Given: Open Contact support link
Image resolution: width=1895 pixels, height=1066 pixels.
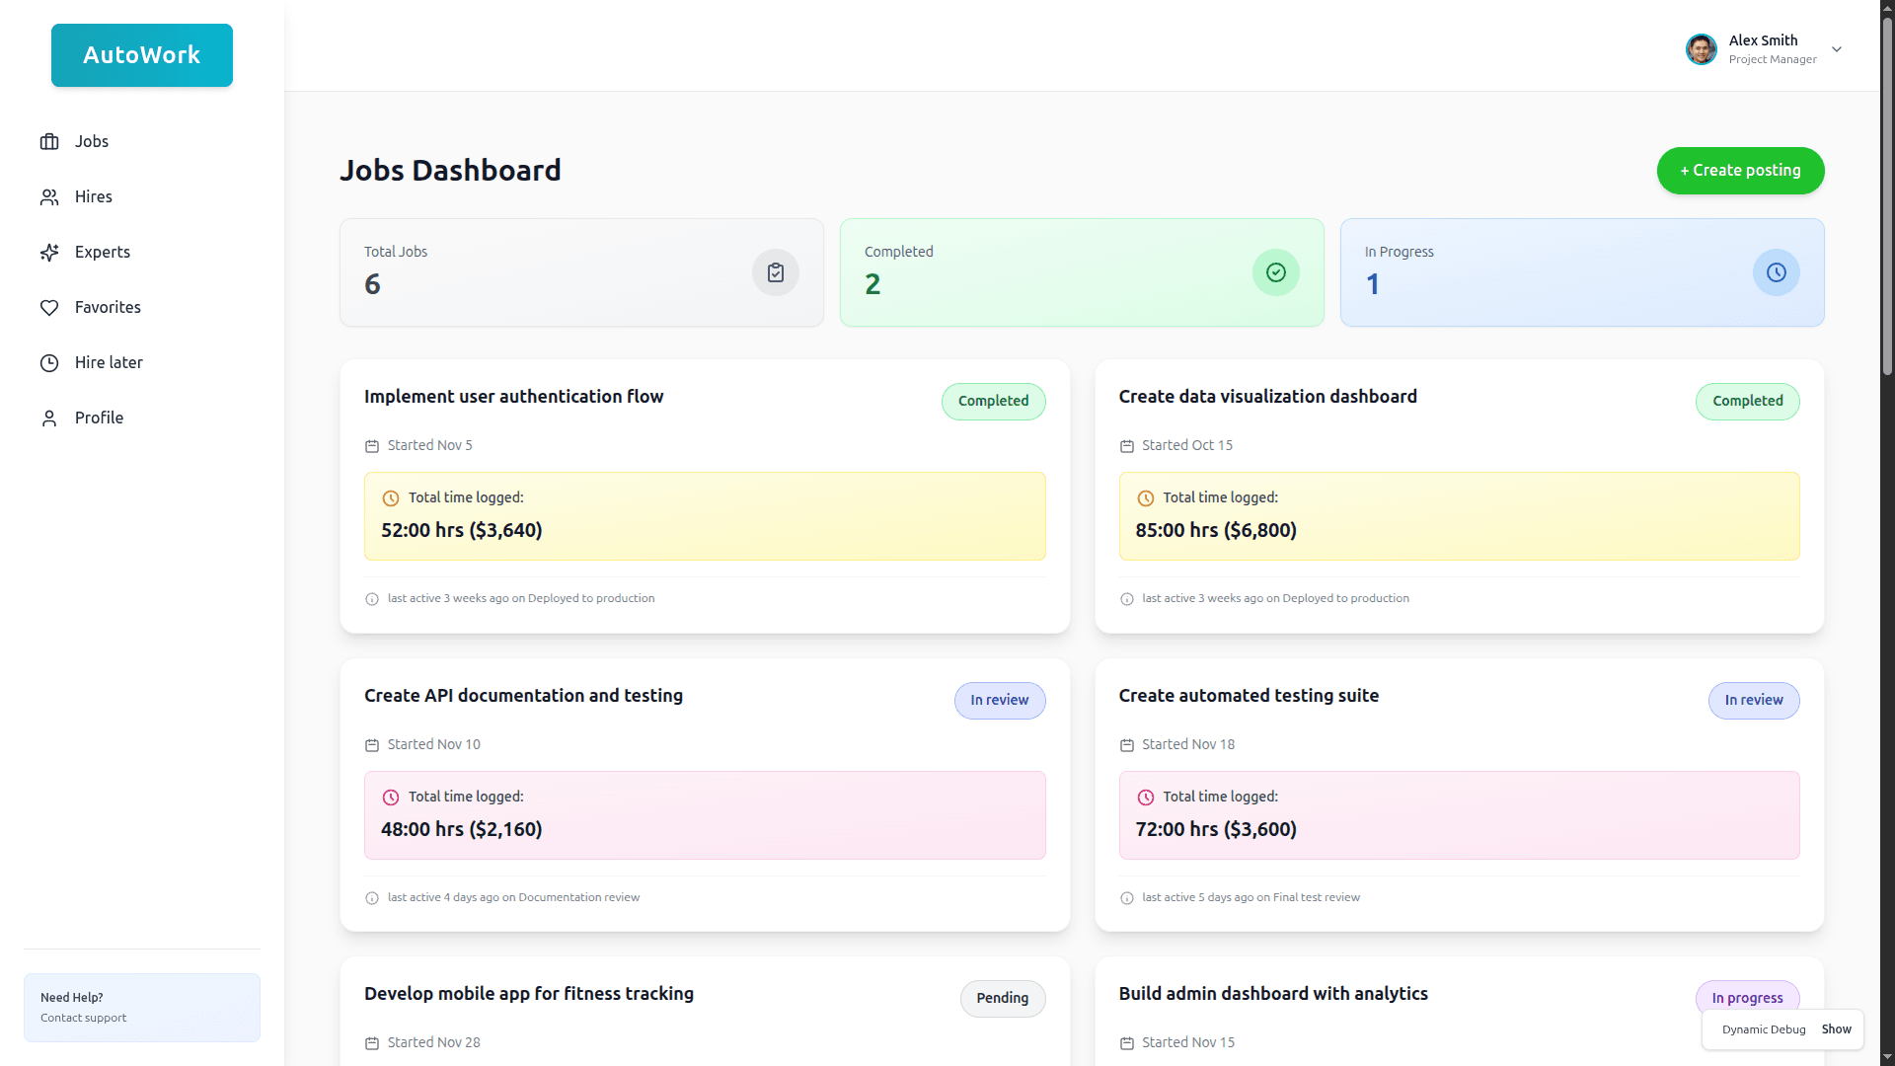Looking at the screenshot, I should (84, 1018).
